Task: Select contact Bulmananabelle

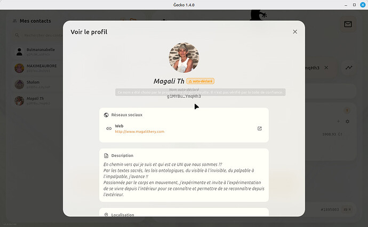Action: (x=37, y=52)
